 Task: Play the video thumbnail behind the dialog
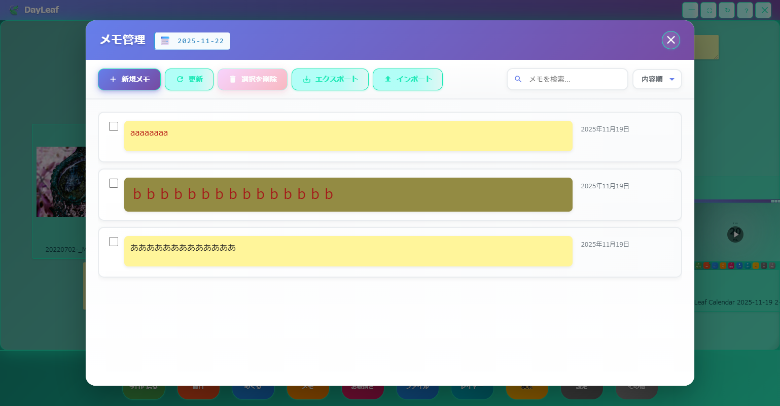pyautogui.click(x=735, y=234)
